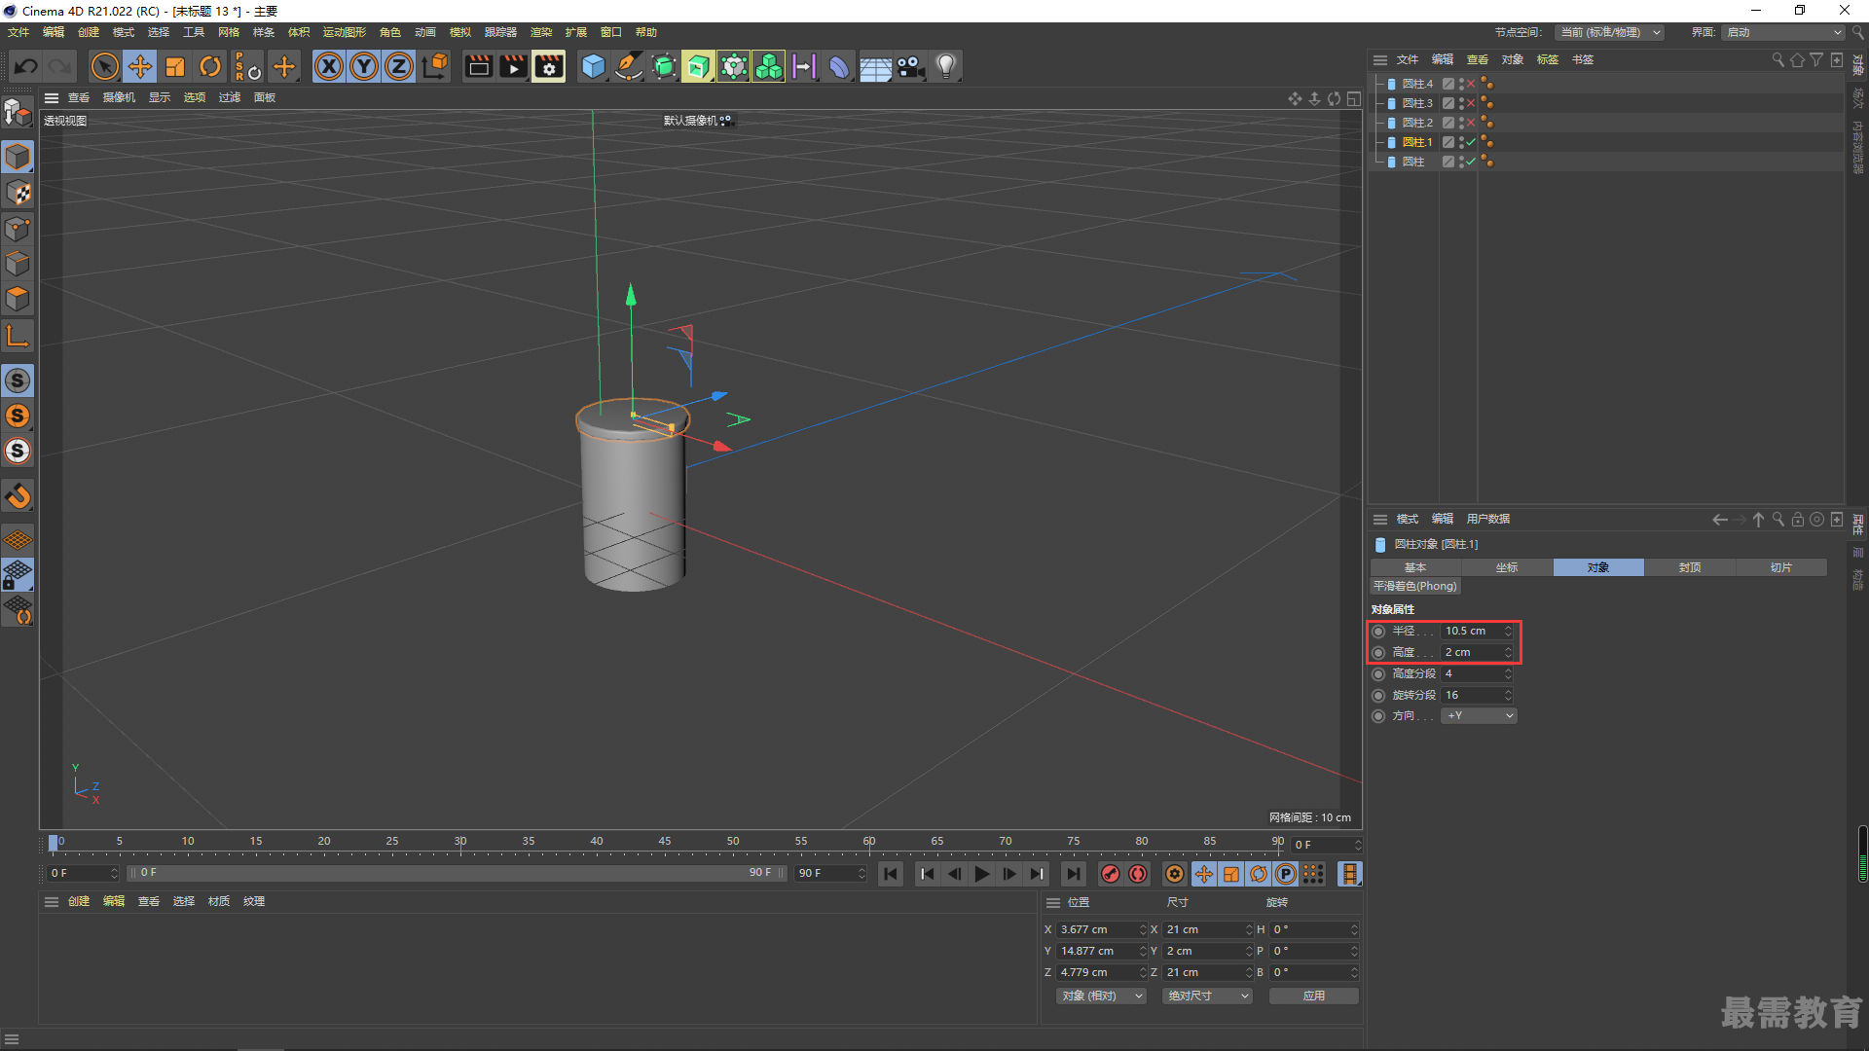Toggle the enable mark of 圆柱.3
Screen dimensions: 1869x1051
pyautogui.click(x=1471, y=103)
